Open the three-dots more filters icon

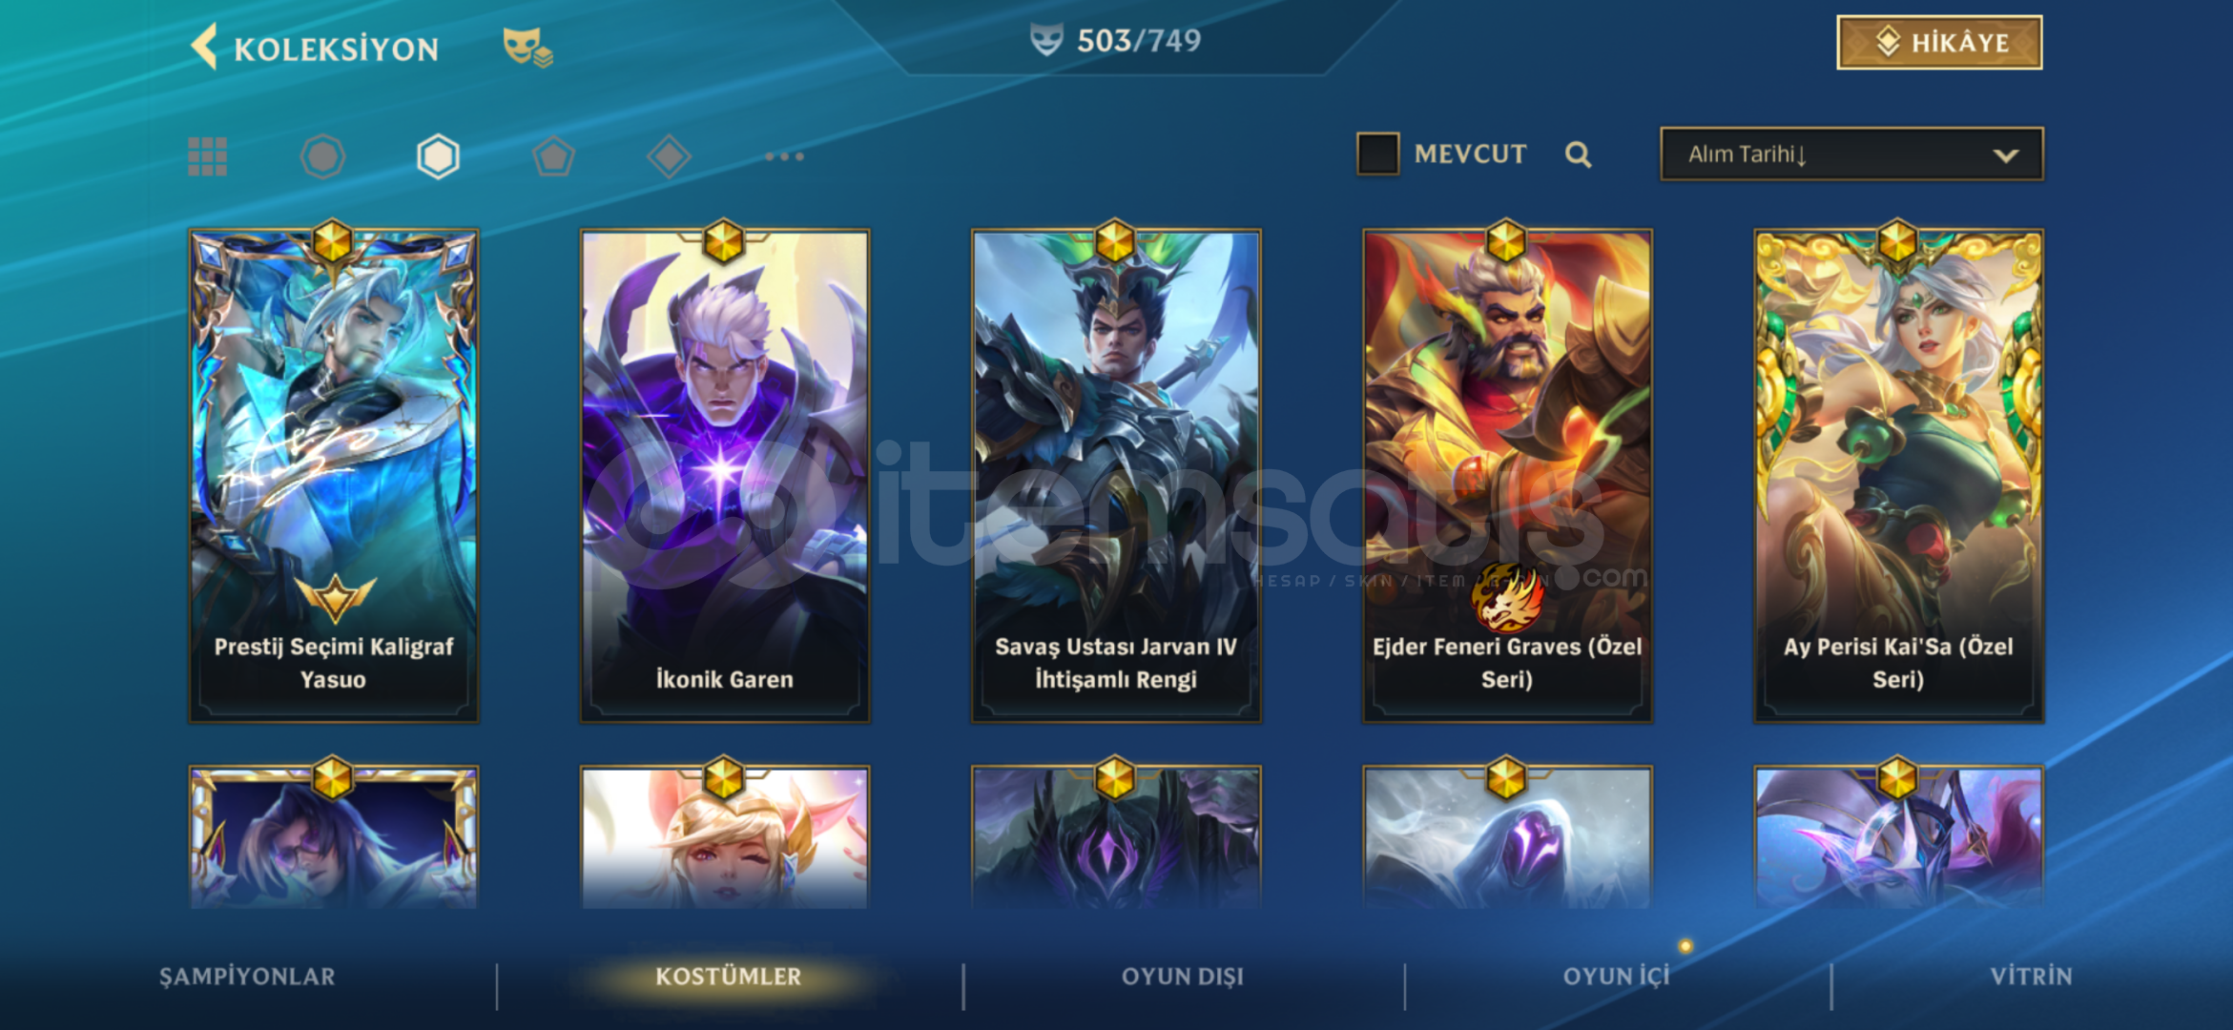click(784, 156)
